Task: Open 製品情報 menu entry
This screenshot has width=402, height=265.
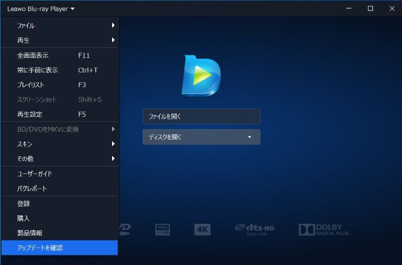Action: 59,233
